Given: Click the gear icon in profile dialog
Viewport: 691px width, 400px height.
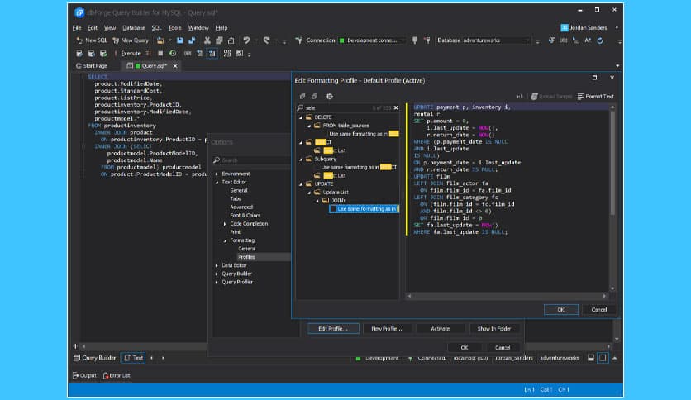Looking at the screenshot, I should (x=330, y=96).
